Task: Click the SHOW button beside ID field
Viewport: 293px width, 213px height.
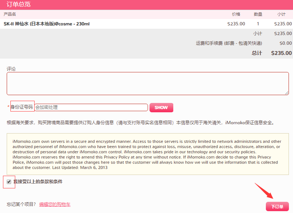Action: point(161,107)
